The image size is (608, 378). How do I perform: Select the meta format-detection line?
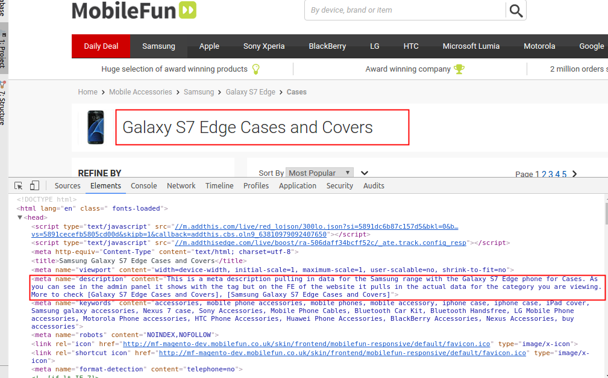pyautogui.click(x=137, y=370)
